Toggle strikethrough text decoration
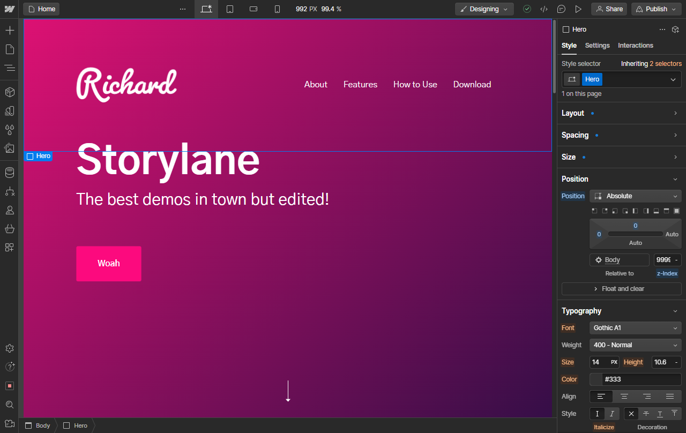Image resolution: width=686 pixels, height=433 pixels. tap(646, 414)
